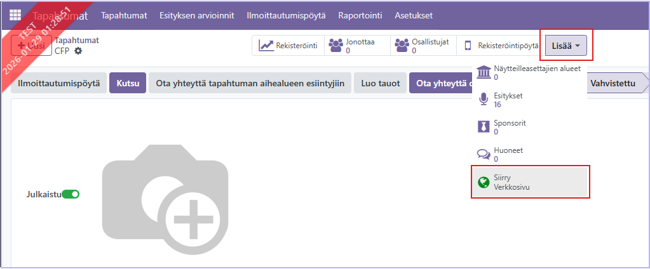Select the Vahvistettu status stage
The image size is (650, 269).
(x=613, y=83)
